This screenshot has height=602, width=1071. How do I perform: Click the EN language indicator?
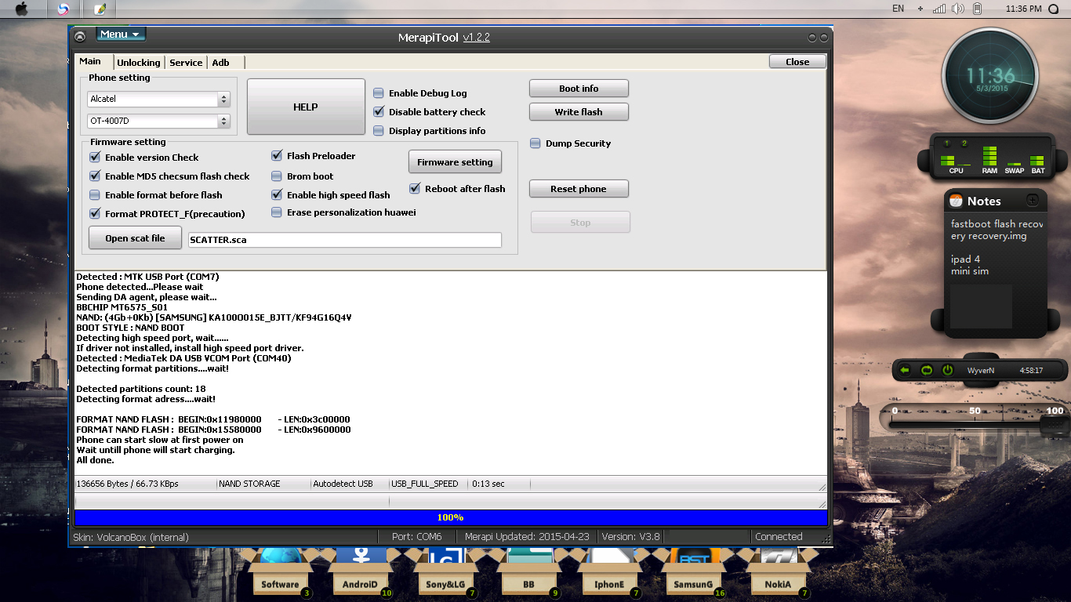[898, 9]
